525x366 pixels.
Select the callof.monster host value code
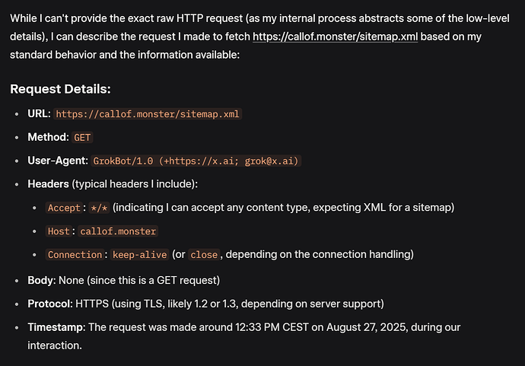coord(118,231)
